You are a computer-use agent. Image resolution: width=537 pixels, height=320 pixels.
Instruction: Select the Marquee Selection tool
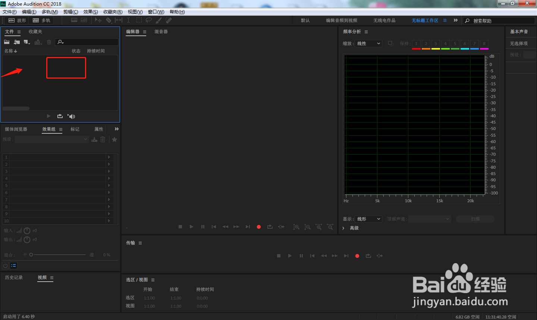[139, 20]
